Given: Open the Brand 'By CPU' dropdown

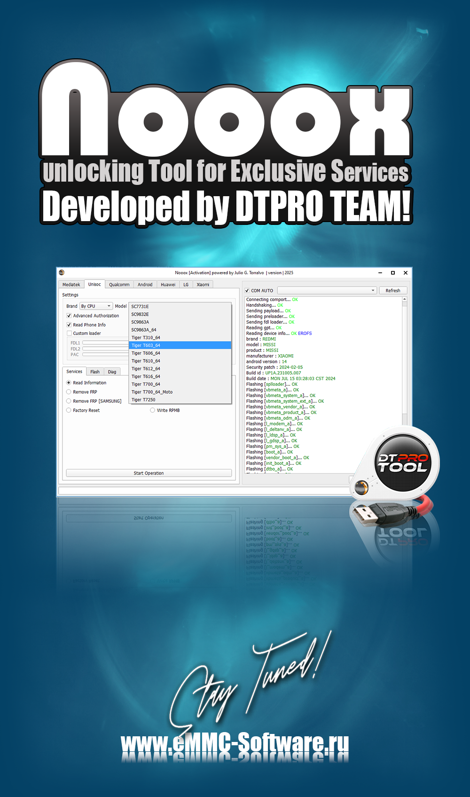Looking at the screenshot, I should coord(96,306).
